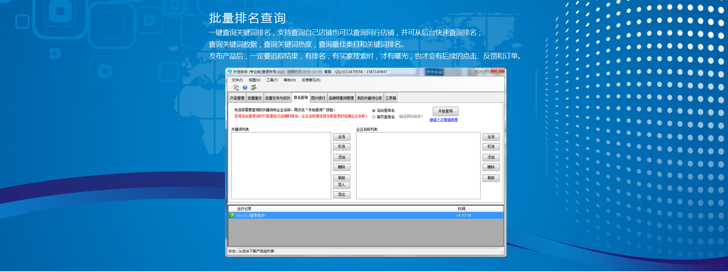Select the 登录成功 log row
The width and height of the screenshot is (728, 272).
tap(366, 215)
